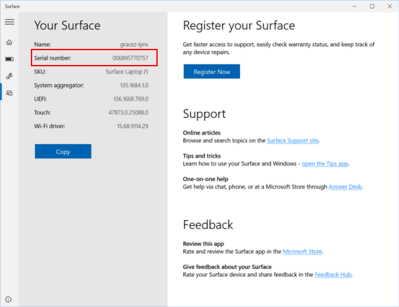Follow the open the Tips app link
This screenshot has width=399, height=307.
click(x=325, y=163)
